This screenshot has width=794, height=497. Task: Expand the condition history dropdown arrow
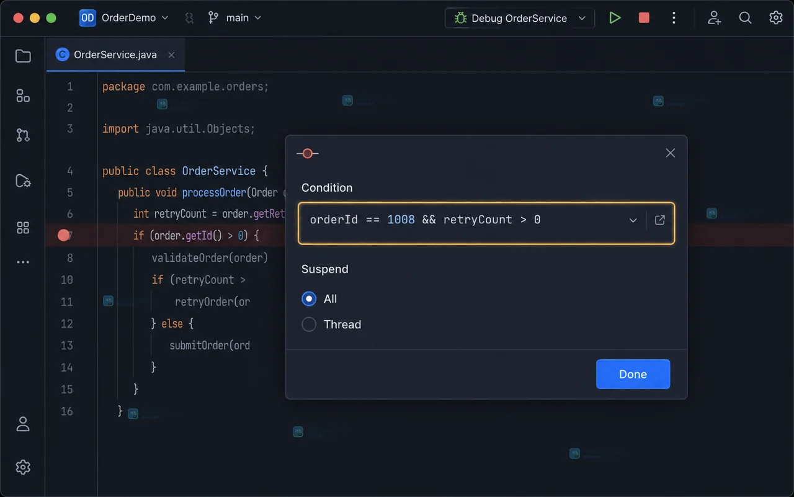click(x=633, y=220)
